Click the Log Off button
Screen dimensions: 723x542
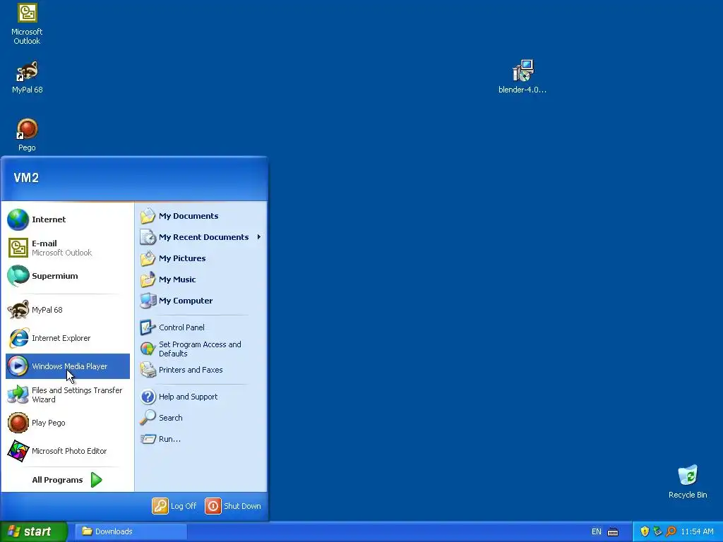point(175,506)
